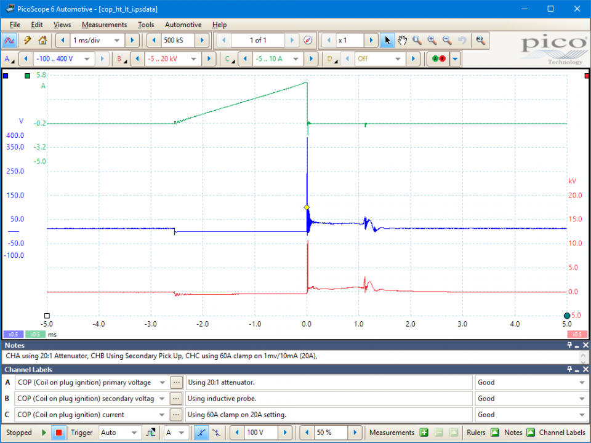
Task: Select falling edge trigger icon
Action: (x=216, y=433)
